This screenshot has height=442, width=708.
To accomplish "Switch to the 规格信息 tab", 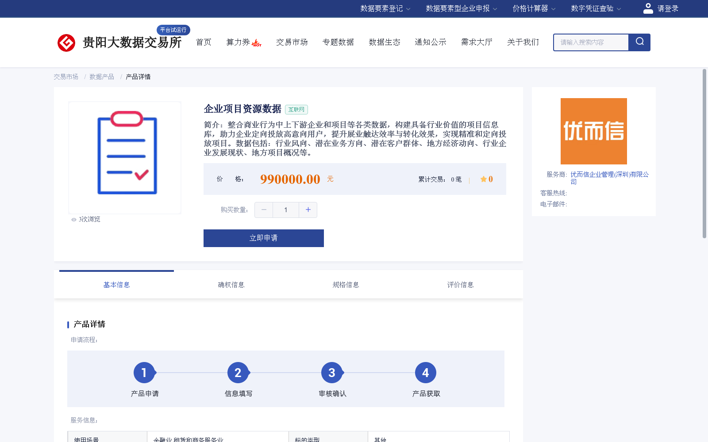I will [x=346, y=285].
